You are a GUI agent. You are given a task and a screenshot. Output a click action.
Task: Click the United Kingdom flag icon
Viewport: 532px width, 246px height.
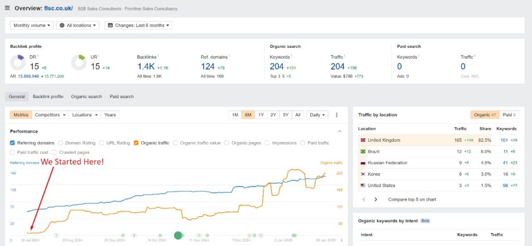[362, 140]
